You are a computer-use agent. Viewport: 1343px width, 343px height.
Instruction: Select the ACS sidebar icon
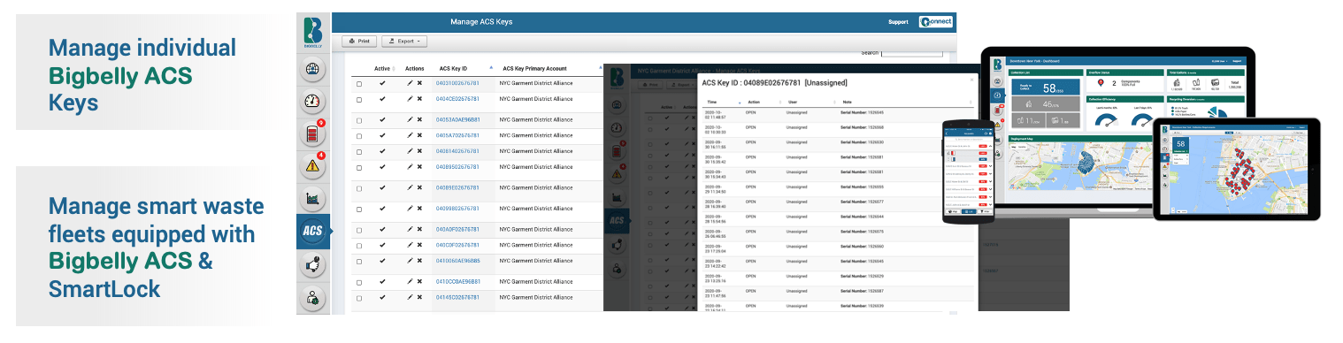313,232
